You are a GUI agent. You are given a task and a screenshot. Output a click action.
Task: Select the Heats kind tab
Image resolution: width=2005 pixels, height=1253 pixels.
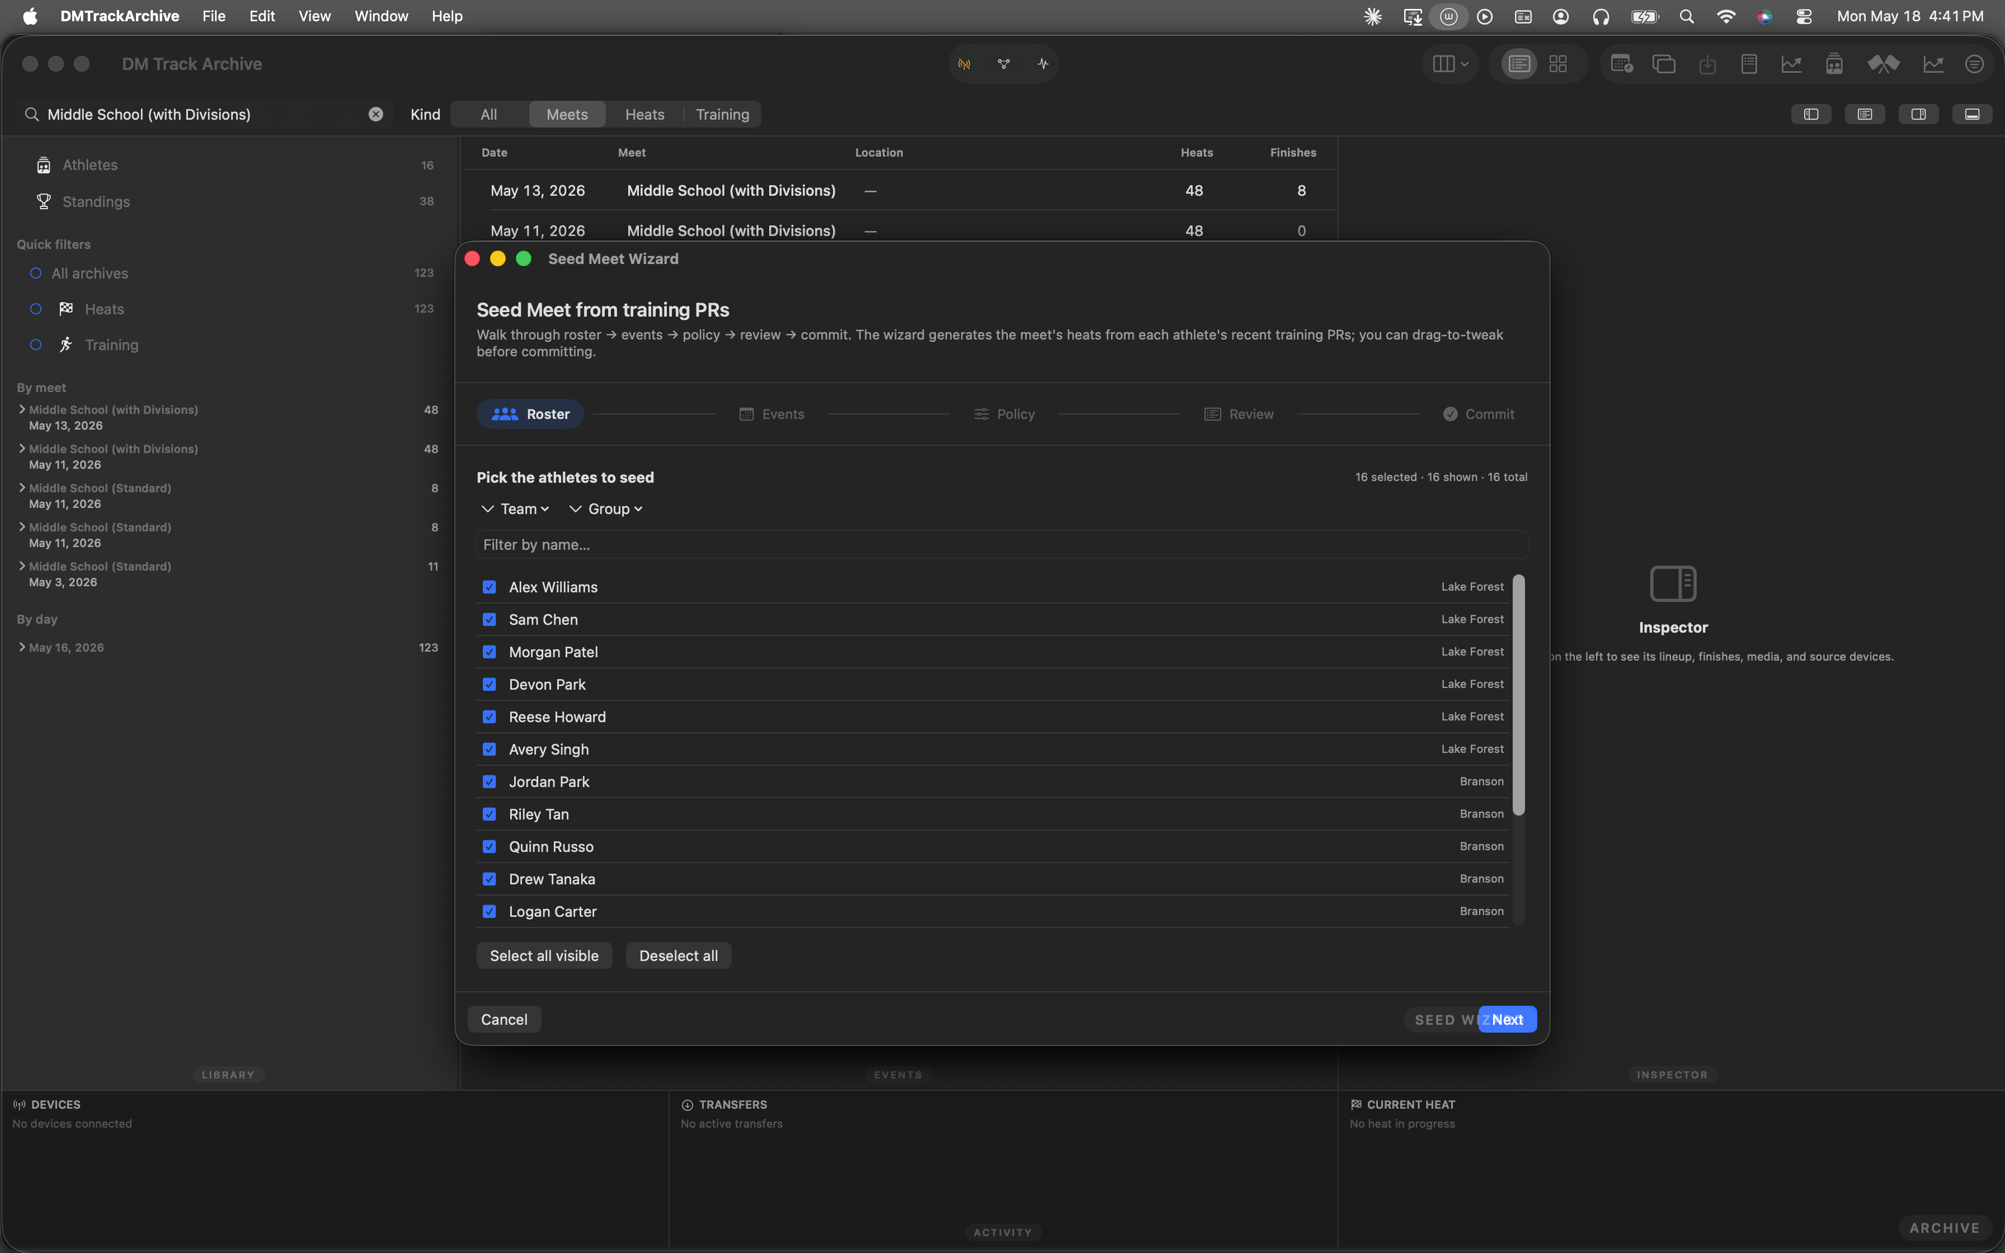644,114
